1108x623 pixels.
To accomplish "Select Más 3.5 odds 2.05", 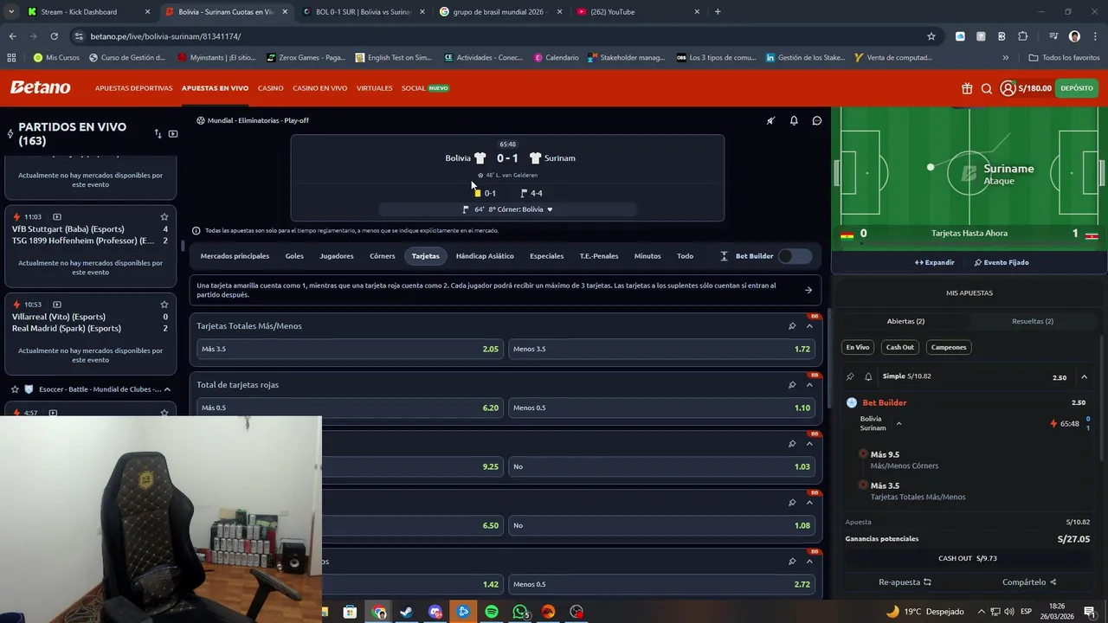I will pyautogui.click(x=350, y=349).
